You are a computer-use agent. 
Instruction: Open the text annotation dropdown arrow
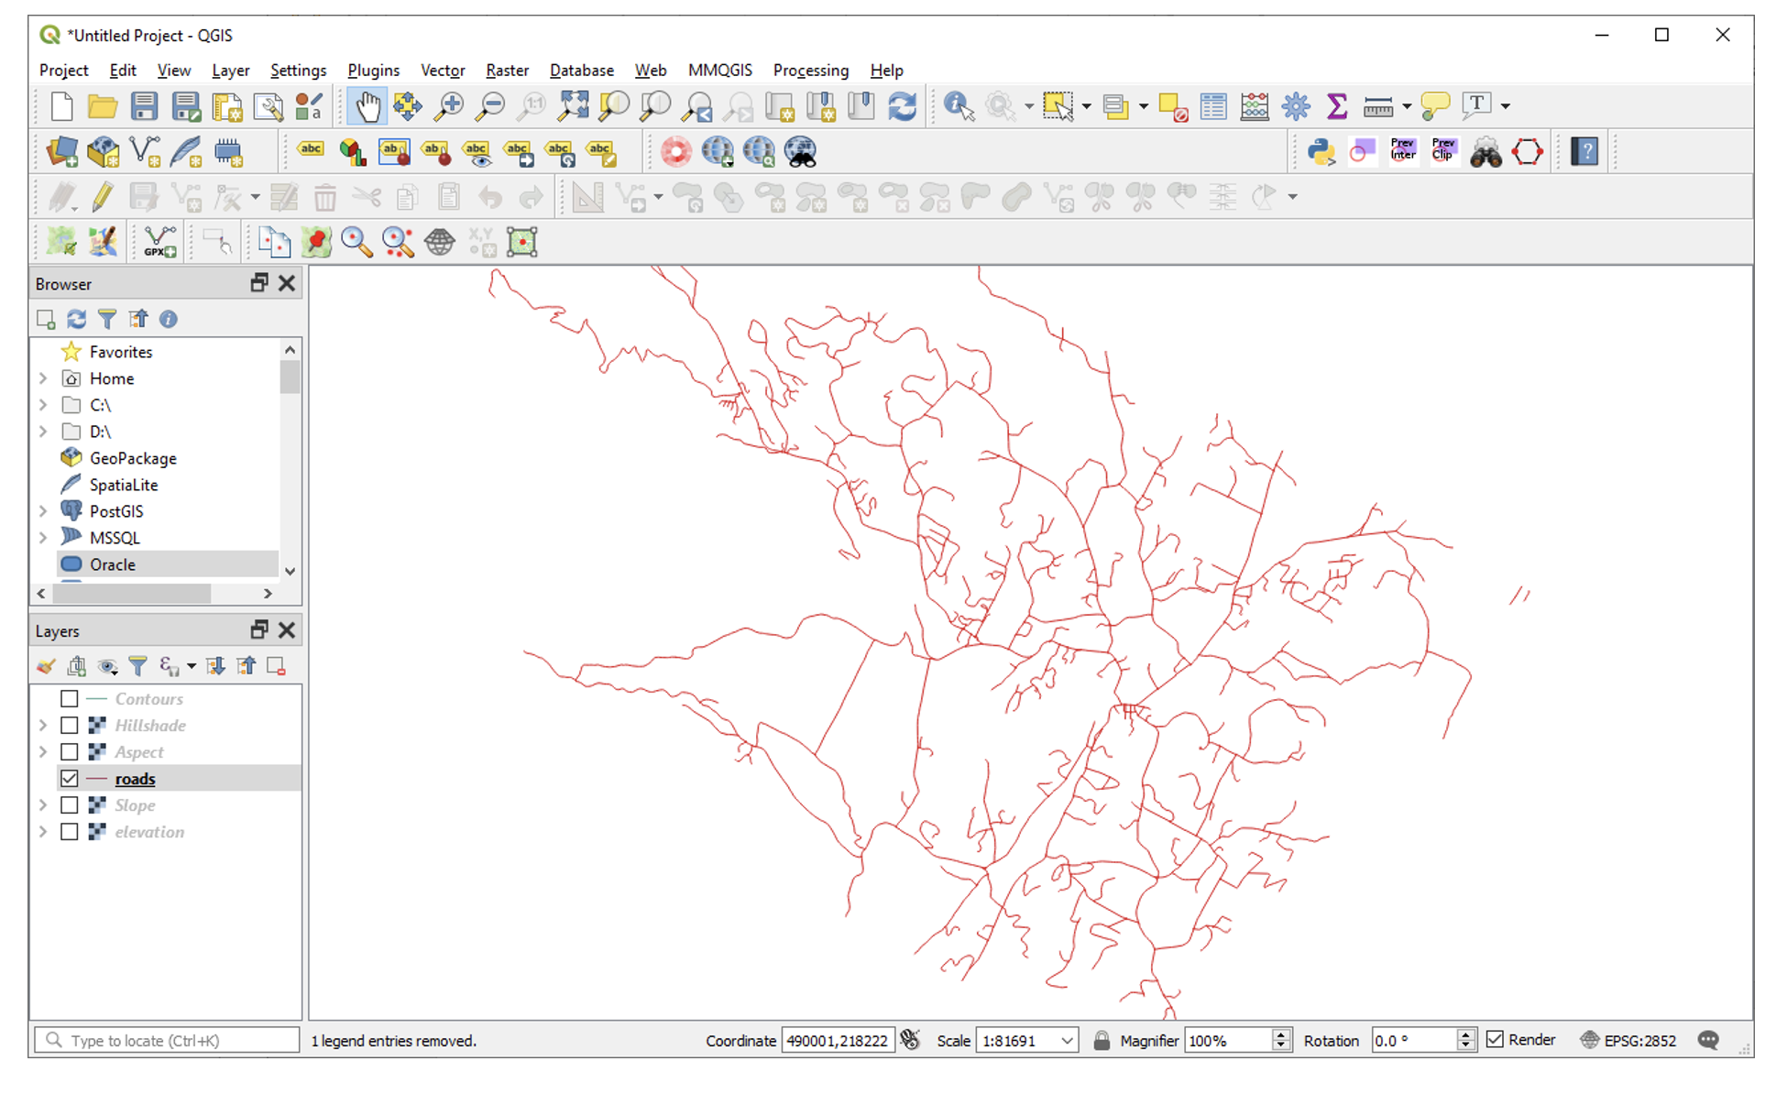[x=1506, y=107]
